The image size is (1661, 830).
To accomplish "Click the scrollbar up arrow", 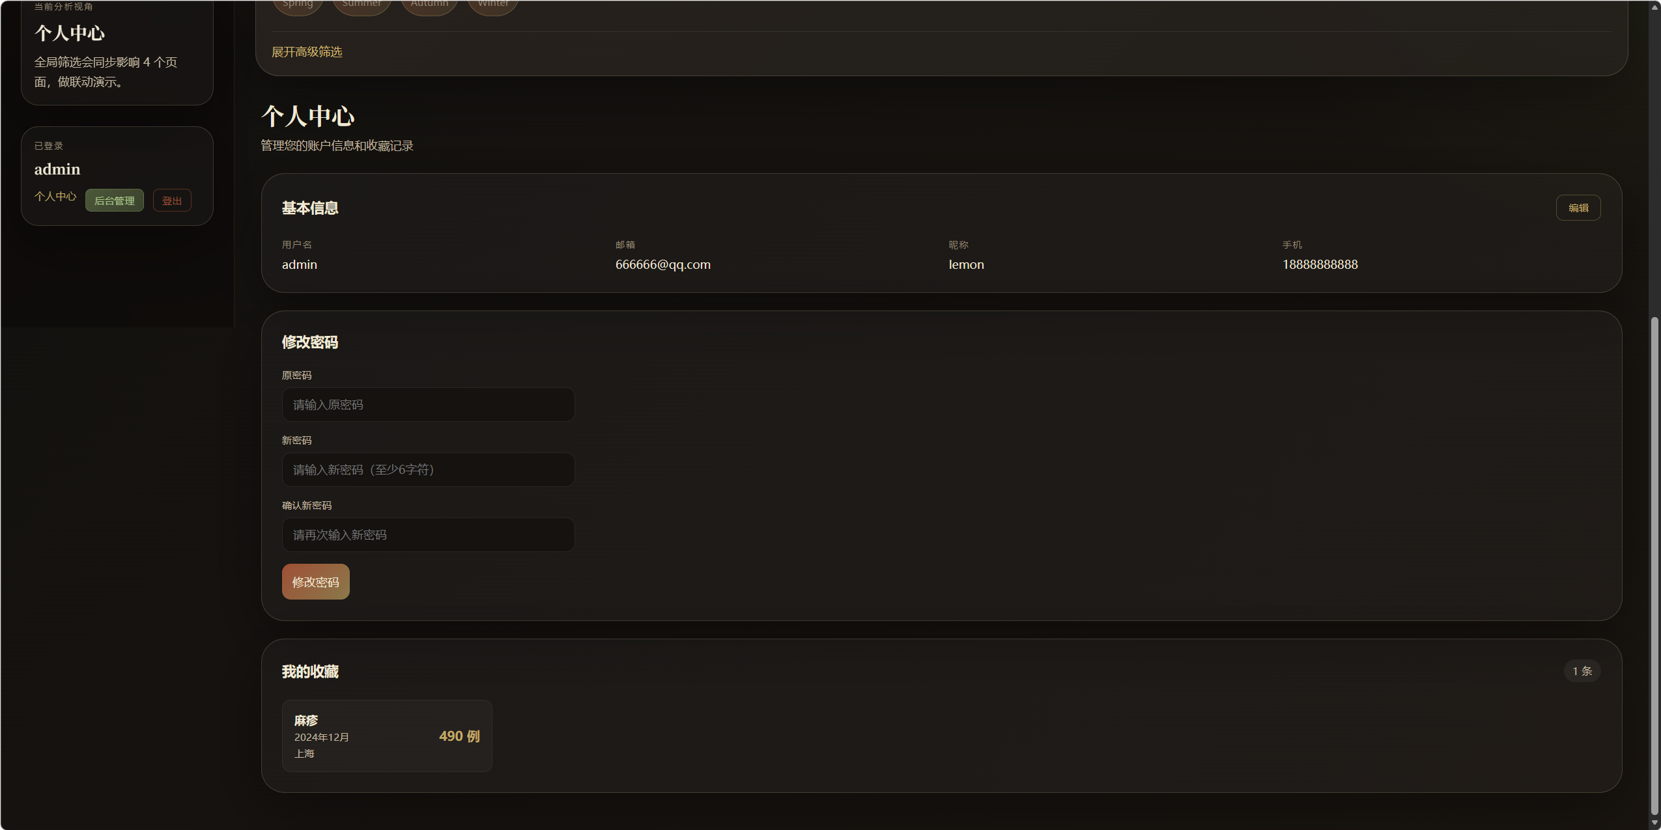I will pos(1654,7).
